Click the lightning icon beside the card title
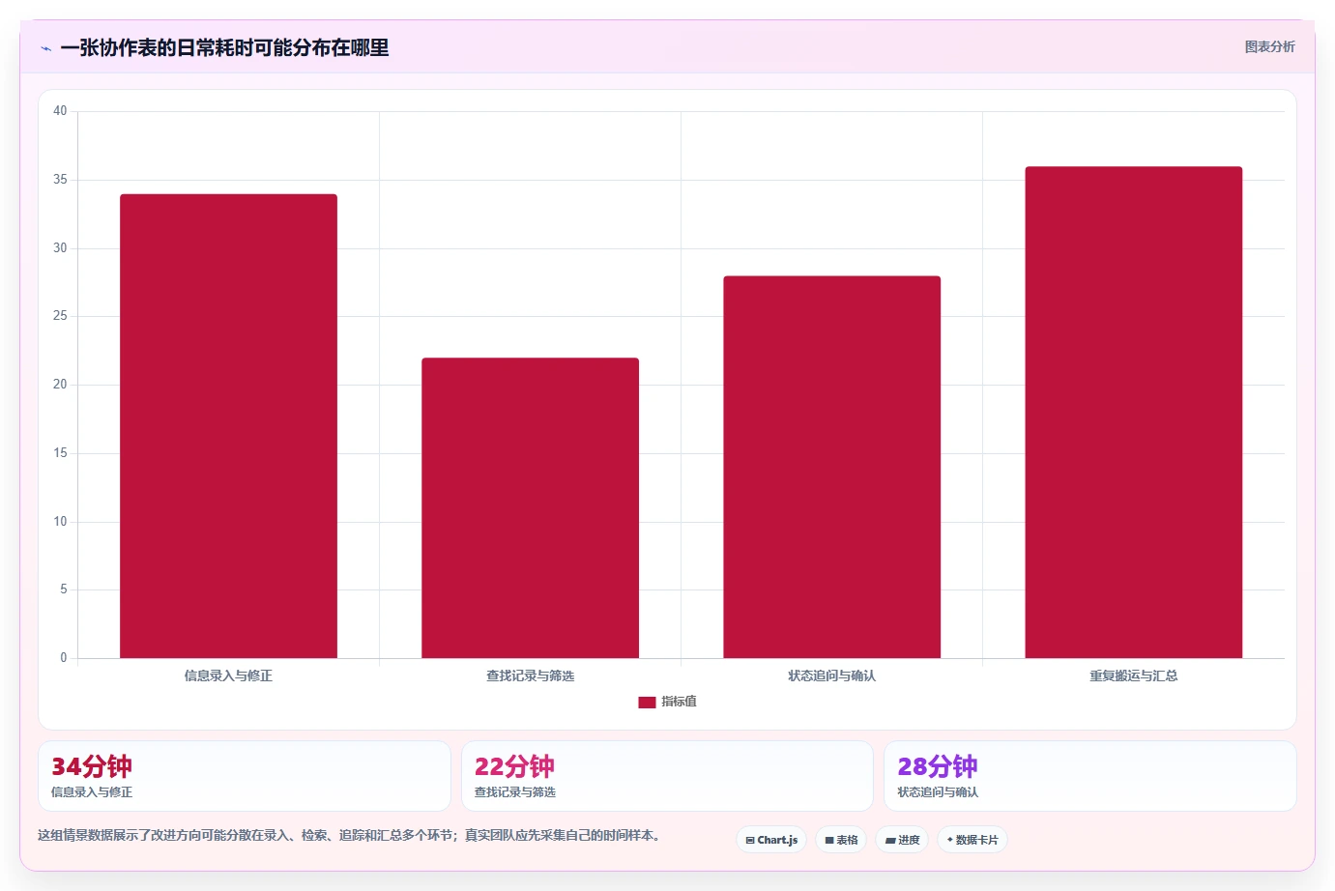Viewport: 1335px width, 891px height. pos(45,48)
